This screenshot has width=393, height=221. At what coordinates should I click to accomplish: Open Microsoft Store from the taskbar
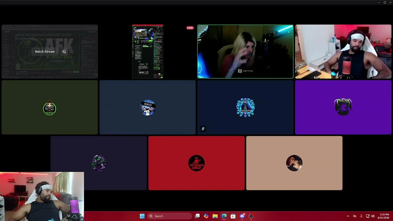pyautogui.click(x=233, y=216)
